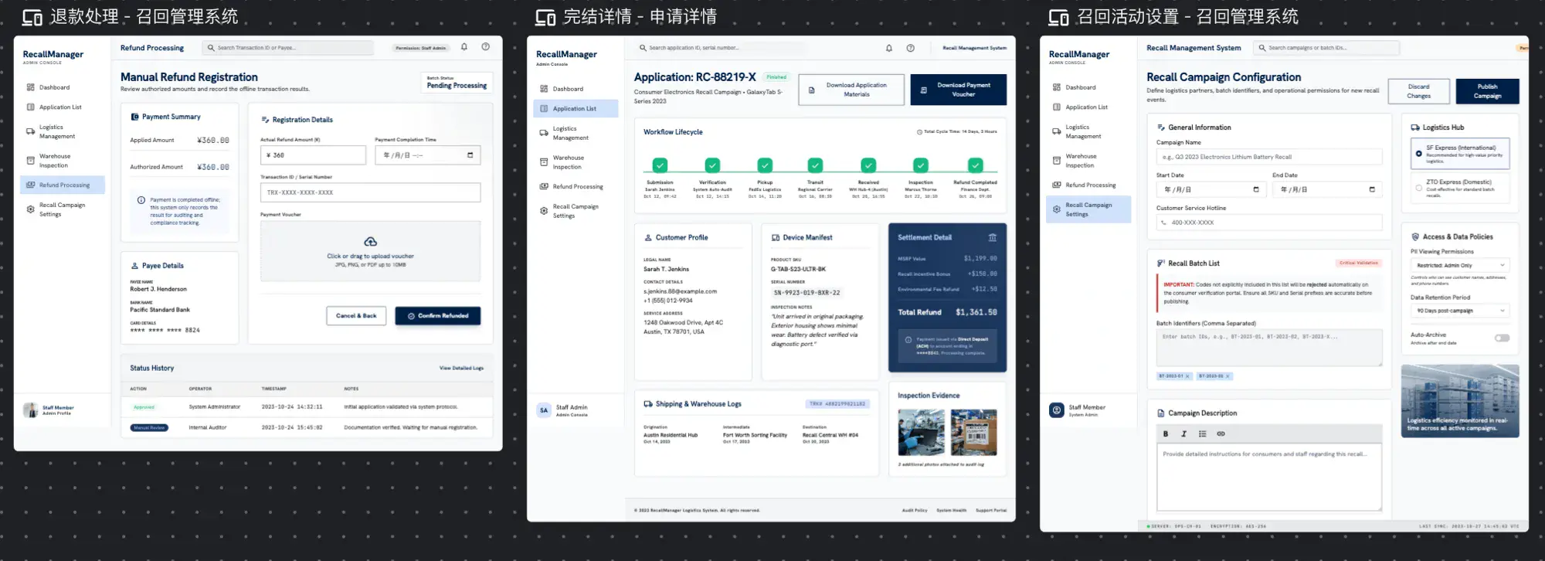Click the Campaign Name input field
The image size is (1545, 561).
click(1269, 157)
